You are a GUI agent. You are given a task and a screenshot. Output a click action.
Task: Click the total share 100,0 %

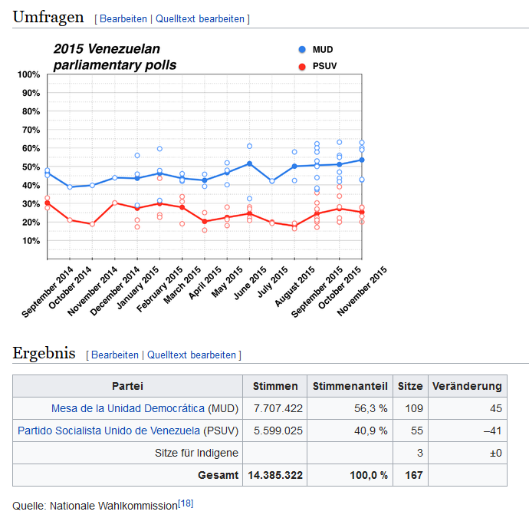(x=369, y=475)
